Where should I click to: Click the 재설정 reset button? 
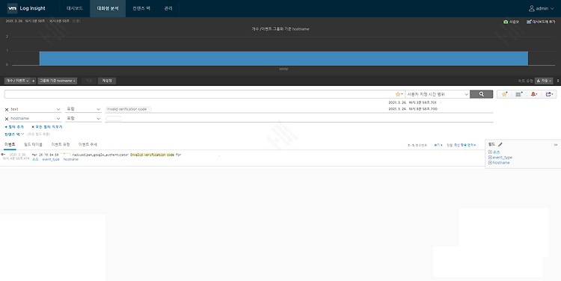click(107, 81)
